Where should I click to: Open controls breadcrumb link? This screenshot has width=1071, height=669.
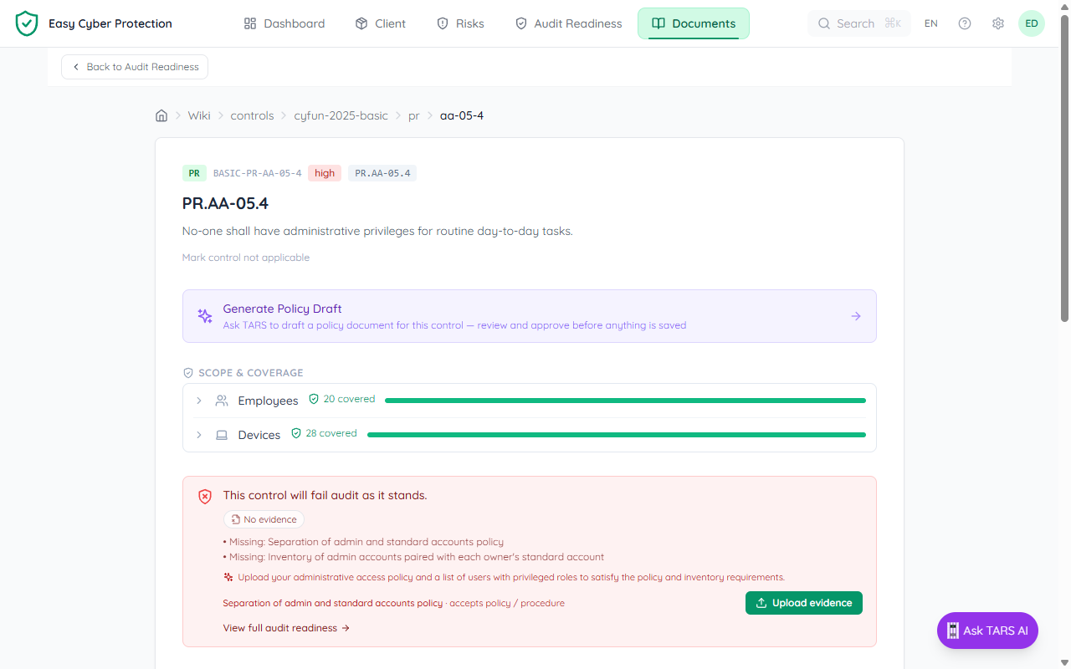click(x=252, y=115)
